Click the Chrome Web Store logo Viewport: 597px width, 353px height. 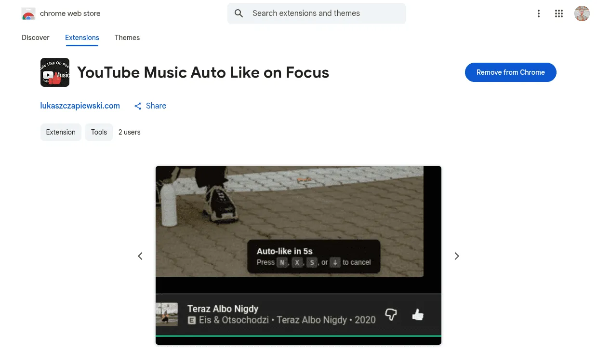(x=28, y=14)
